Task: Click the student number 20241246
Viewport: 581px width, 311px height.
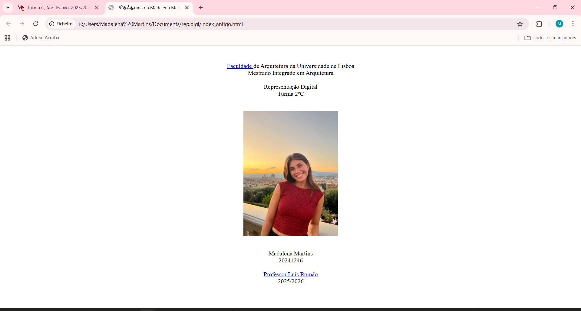Action: (x=291, y=261)
